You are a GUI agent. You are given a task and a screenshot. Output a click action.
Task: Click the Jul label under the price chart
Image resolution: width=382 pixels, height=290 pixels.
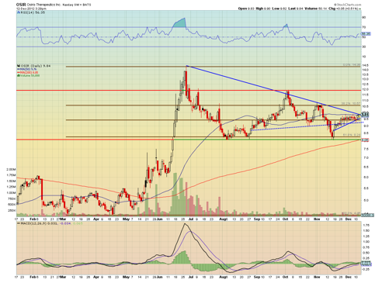pyautogui.click(x=191, y=219)
